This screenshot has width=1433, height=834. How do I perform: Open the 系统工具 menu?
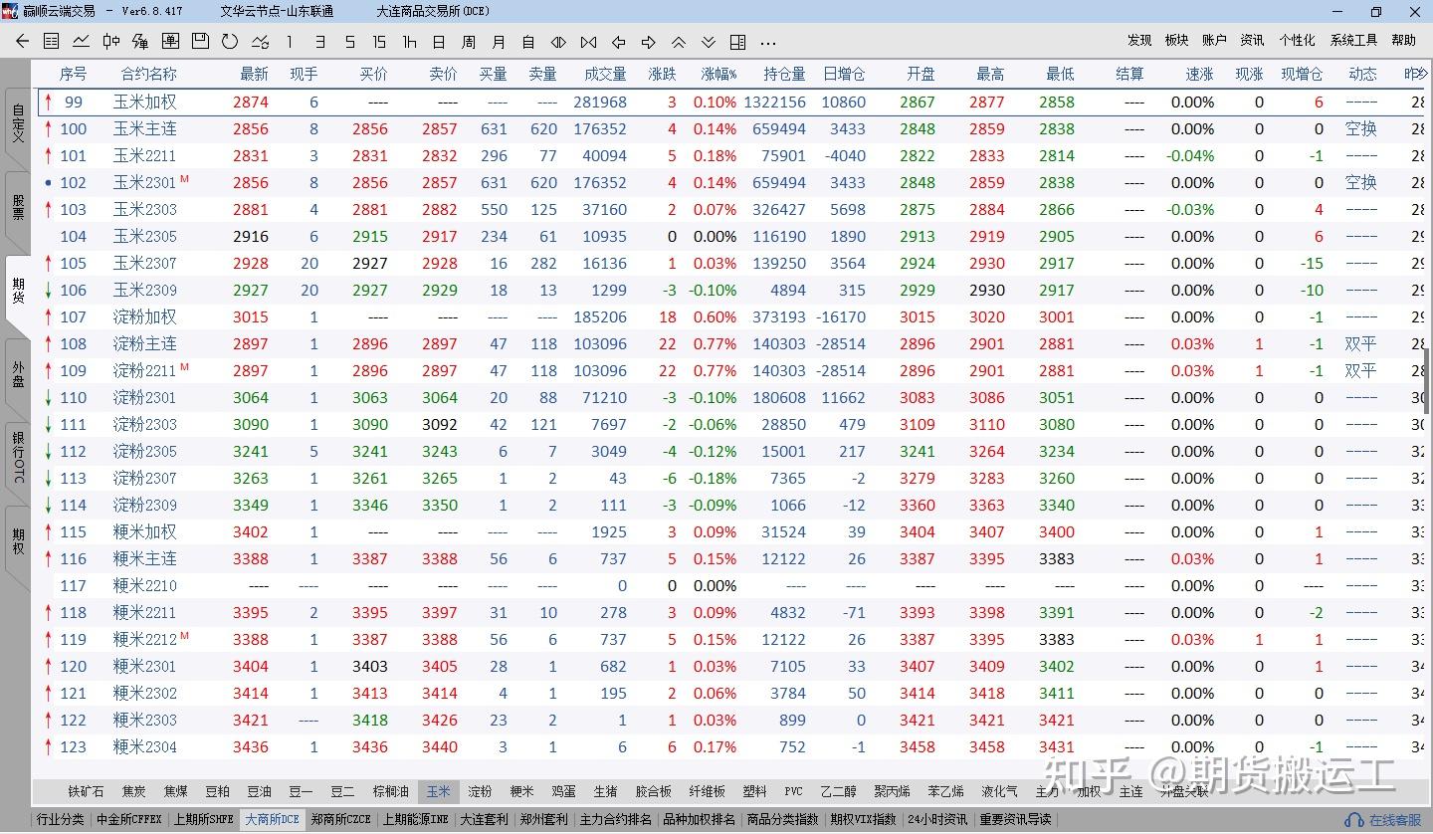[1353, 40]
